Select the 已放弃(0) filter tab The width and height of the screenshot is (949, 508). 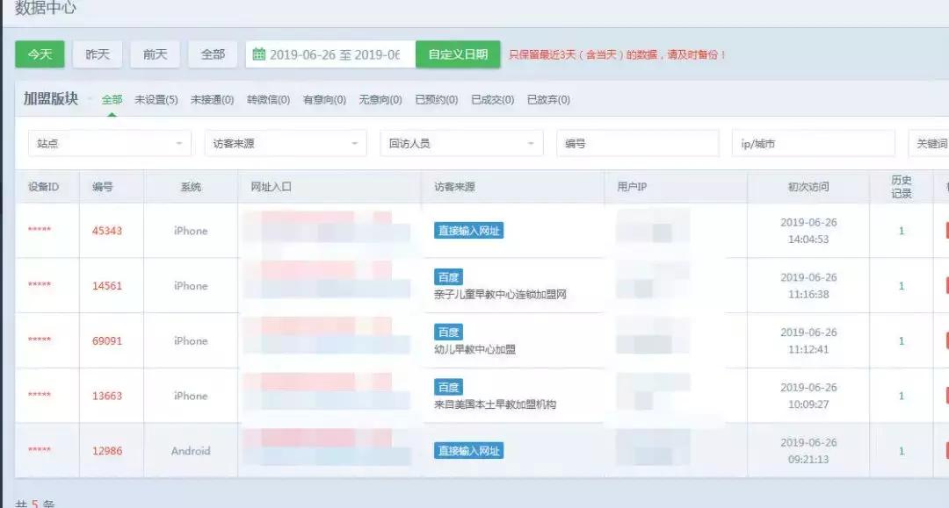548,99
